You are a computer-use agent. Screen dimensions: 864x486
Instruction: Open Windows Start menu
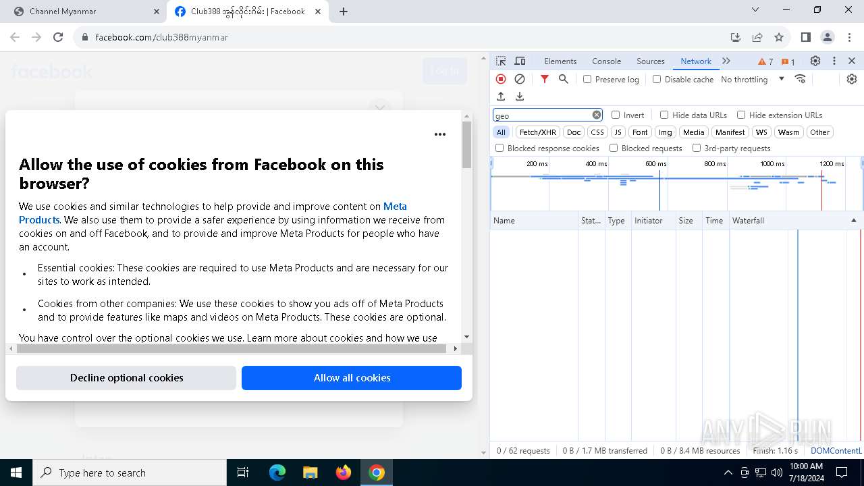tap(16, 473)
